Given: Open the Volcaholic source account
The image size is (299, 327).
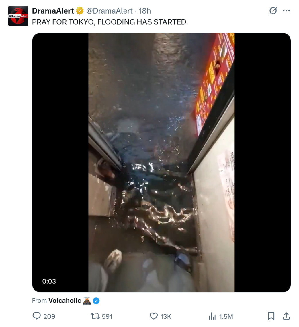Looking at the screenshot, I should (65, 301).
